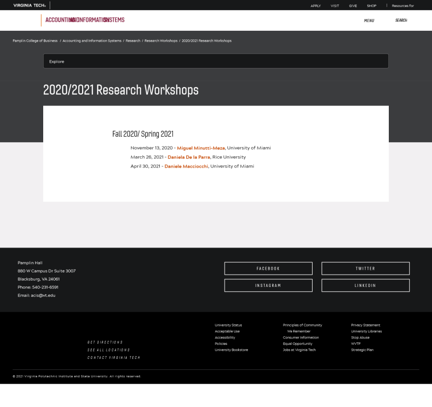Viewport: 432px width, 407px height.
Task: Go to Accounting and Information Systems breadcrumb
Action: (92, 41)
